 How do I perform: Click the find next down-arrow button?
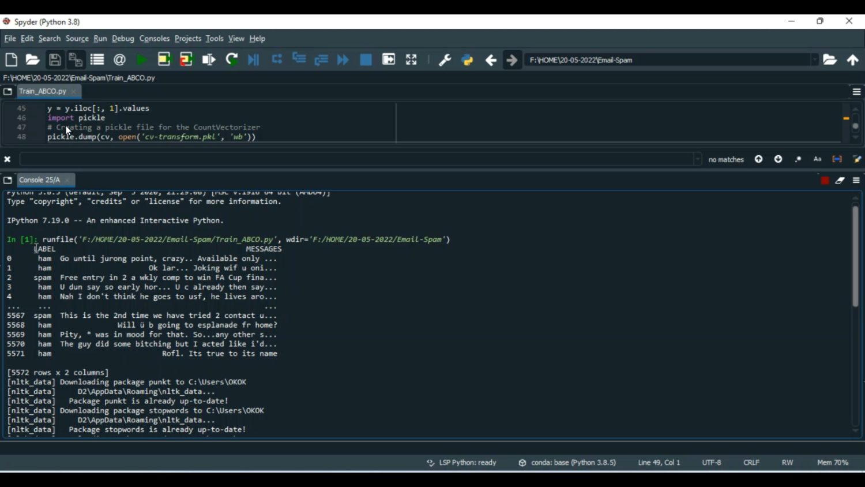coord(778,159)
